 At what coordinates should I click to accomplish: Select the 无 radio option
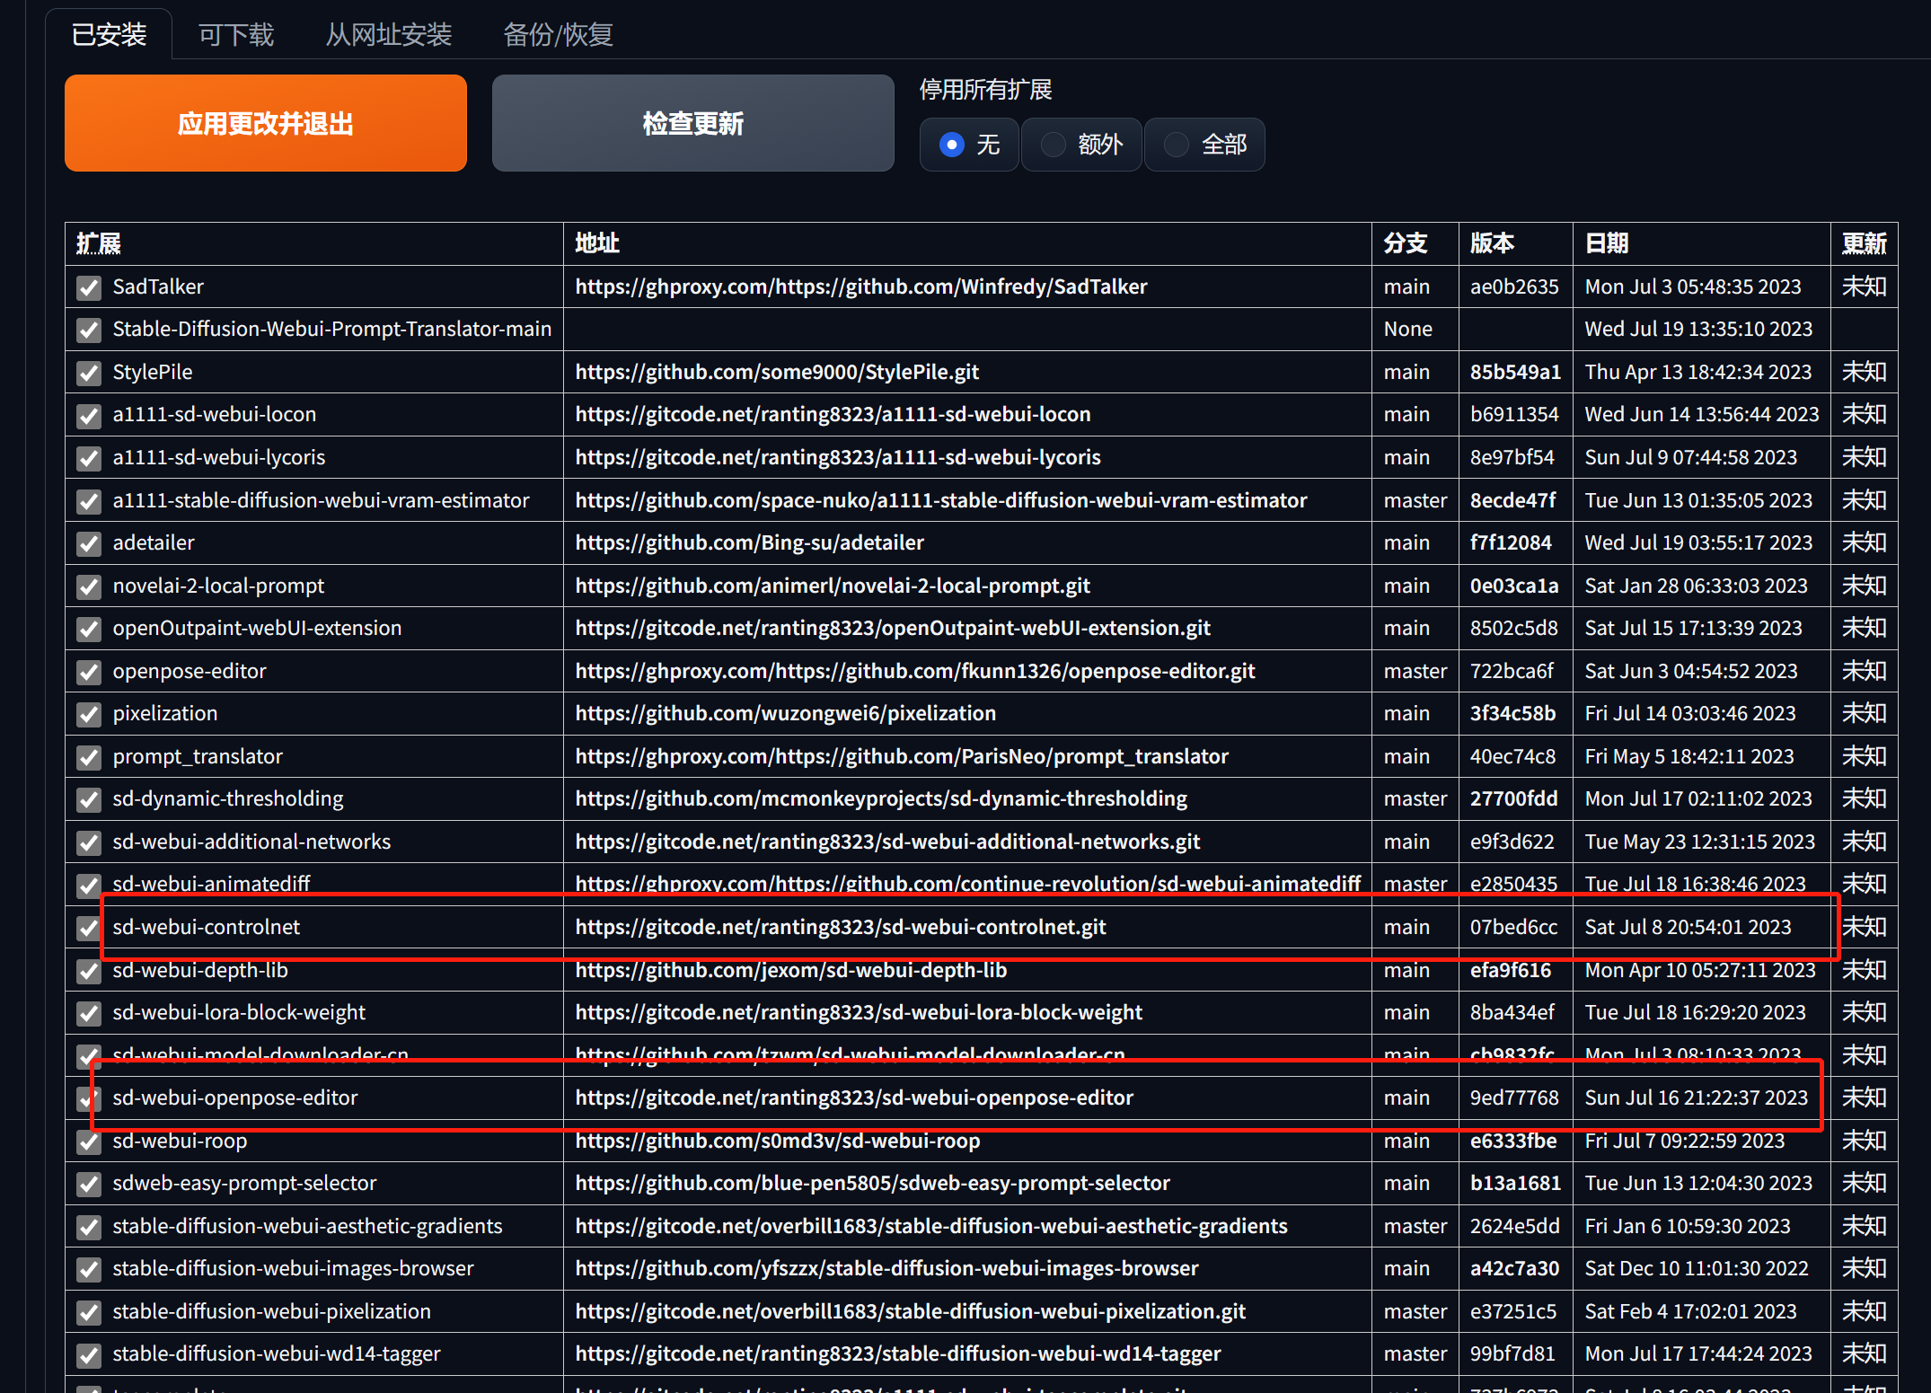pos(969,145)
